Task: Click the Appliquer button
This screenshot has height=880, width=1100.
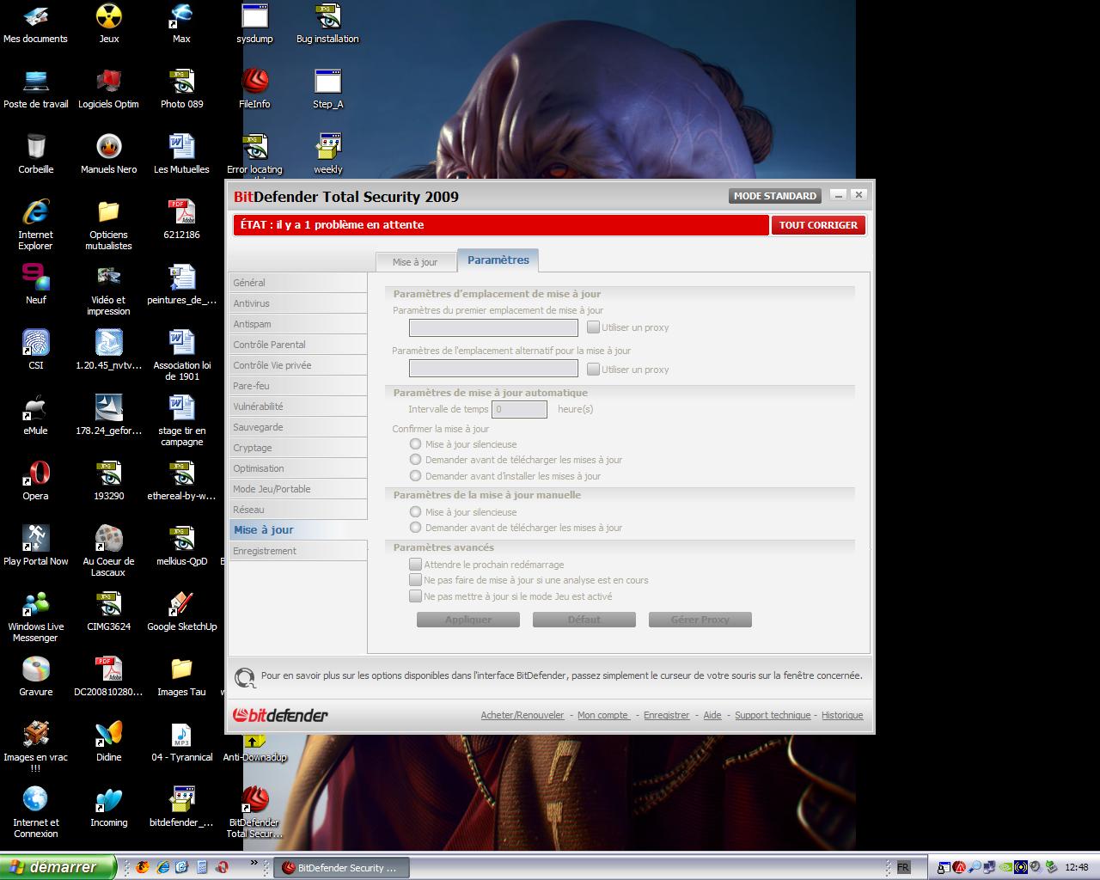Action: [x=468, y=620]
